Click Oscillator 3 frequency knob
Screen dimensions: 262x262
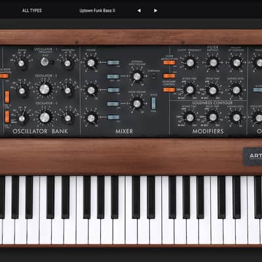pyautogui.click(x=45, y=117)
